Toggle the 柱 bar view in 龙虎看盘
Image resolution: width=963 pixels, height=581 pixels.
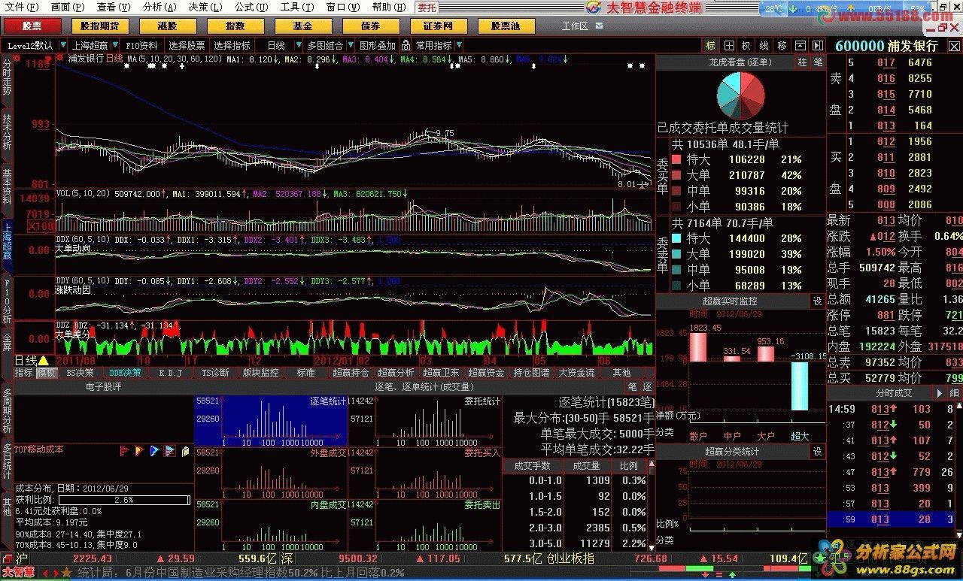tap(802, 62)
